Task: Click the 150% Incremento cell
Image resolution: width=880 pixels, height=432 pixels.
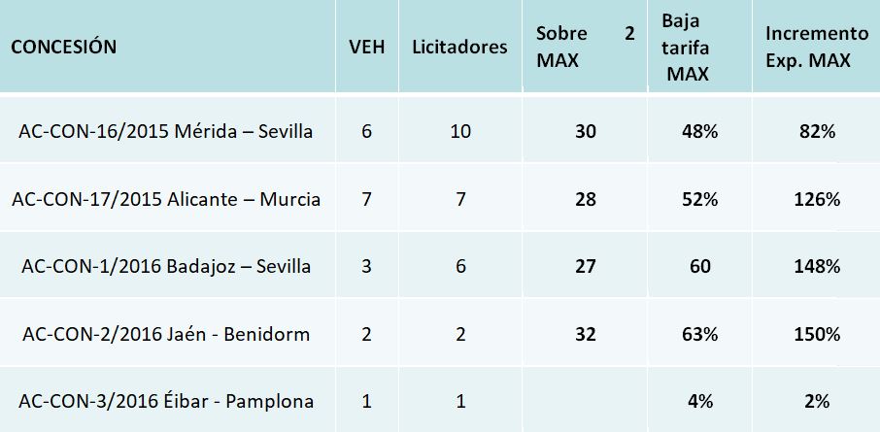Action: click(x=816, y=334)
